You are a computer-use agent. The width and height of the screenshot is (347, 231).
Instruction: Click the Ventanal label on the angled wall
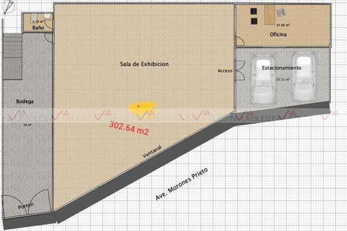152,152
